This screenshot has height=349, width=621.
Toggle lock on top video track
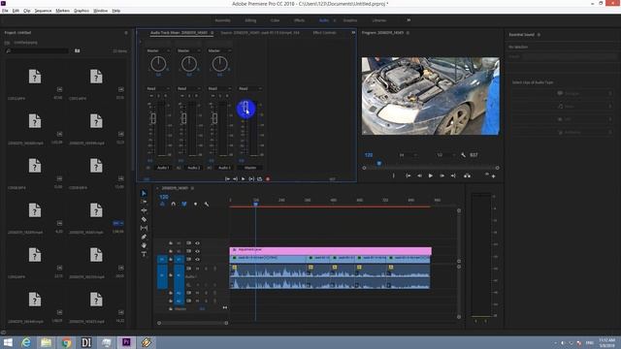tap(171, 243)
